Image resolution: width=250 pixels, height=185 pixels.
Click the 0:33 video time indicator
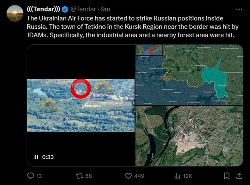pos(48,157)
